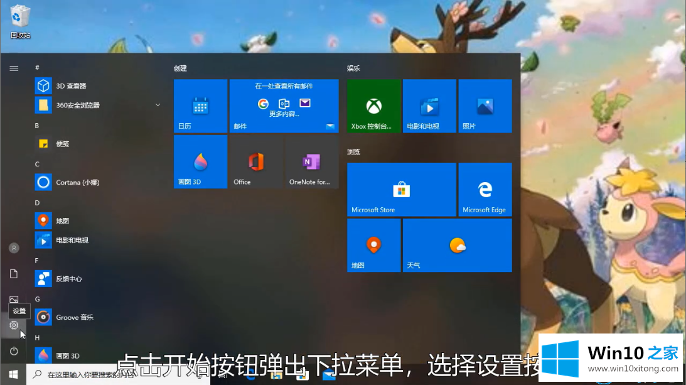The width and height of the screenshot is (686, 385).
Task: Click the B letter header in app list
Action: click(37, 126)
